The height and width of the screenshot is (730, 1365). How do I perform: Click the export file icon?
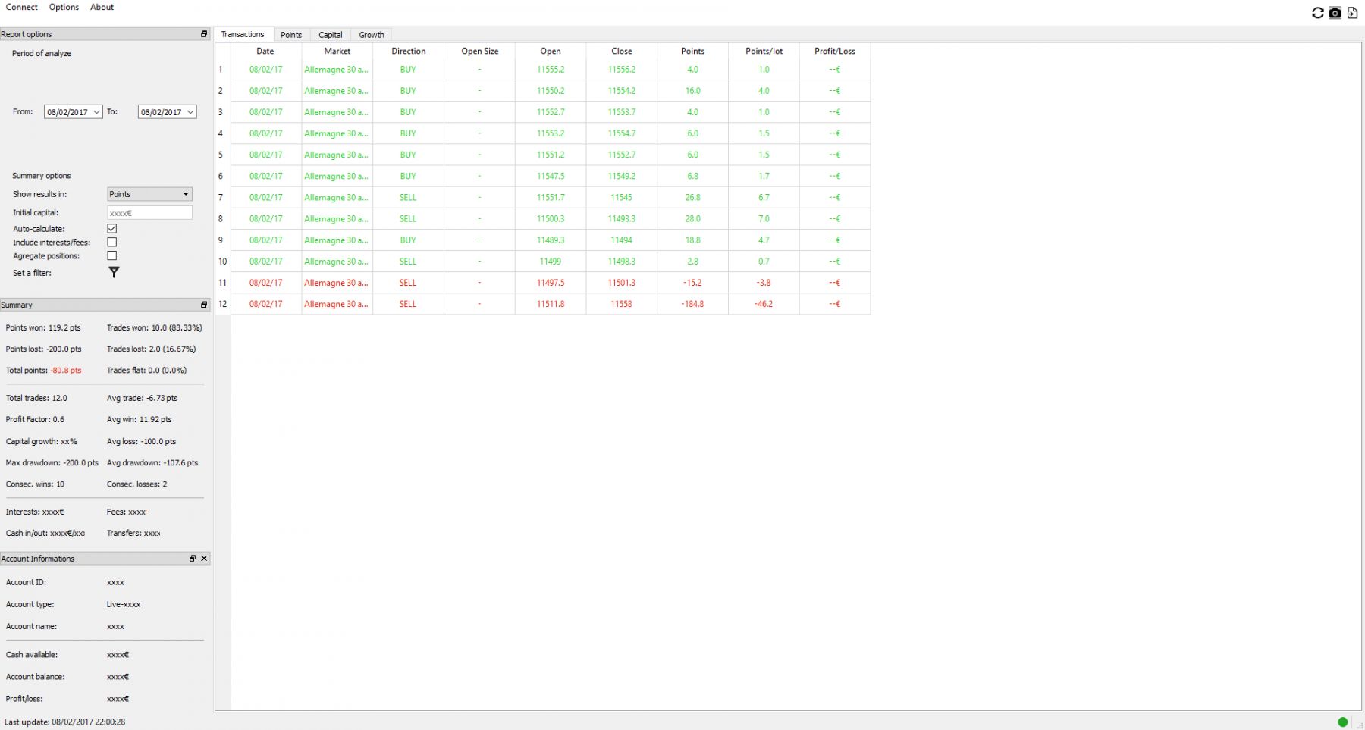[x=1352, y=13]
